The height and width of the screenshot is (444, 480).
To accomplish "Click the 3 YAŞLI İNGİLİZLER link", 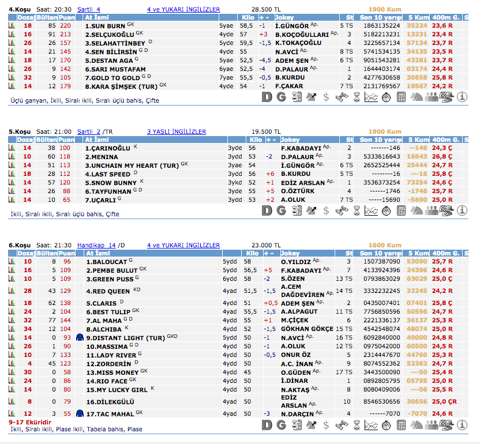I will (176, 132).
